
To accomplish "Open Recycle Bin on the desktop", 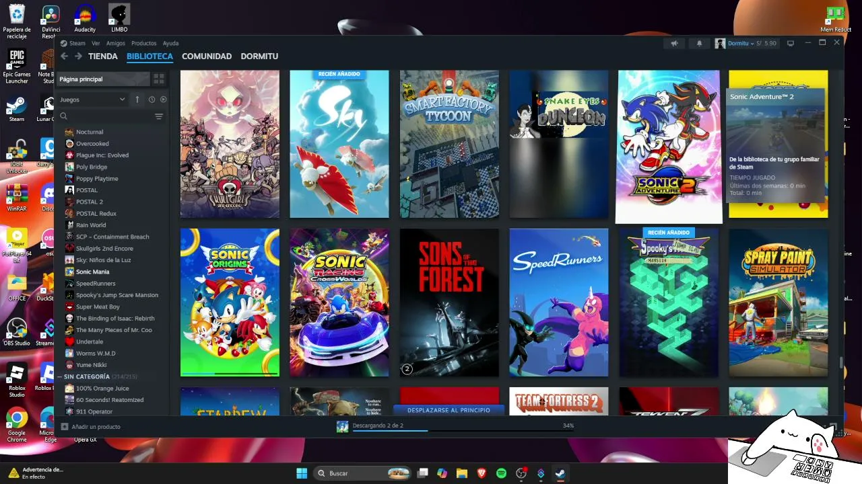I will coord(17,22).
